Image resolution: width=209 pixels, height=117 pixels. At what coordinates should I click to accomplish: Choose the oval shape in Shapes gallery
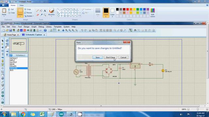pyautogui.click(x=65, y=10)
